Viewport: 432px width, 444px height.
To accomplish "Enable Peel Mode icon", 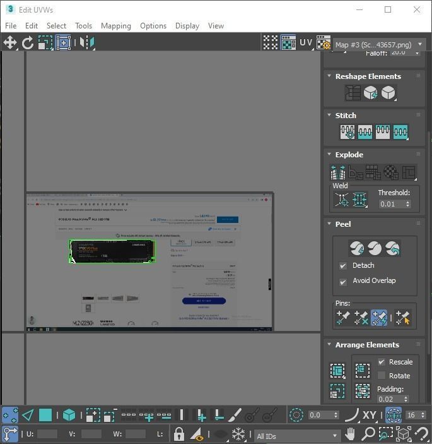I will pos(375,248).
